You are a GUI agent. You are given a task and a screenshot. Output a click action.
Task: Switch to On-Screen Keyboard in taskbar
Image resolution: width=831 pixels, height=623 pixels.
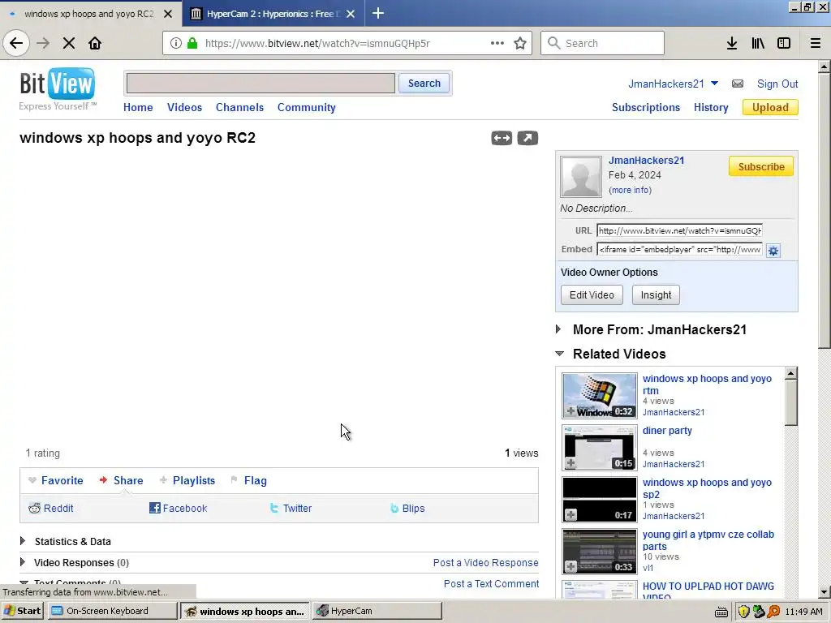pyautogui.click(x=112, y=611)
